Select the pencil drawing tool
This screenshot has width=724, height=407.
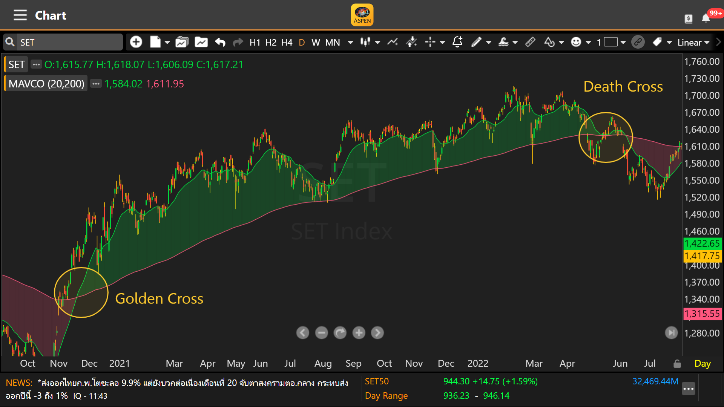[x=476, y=42]
